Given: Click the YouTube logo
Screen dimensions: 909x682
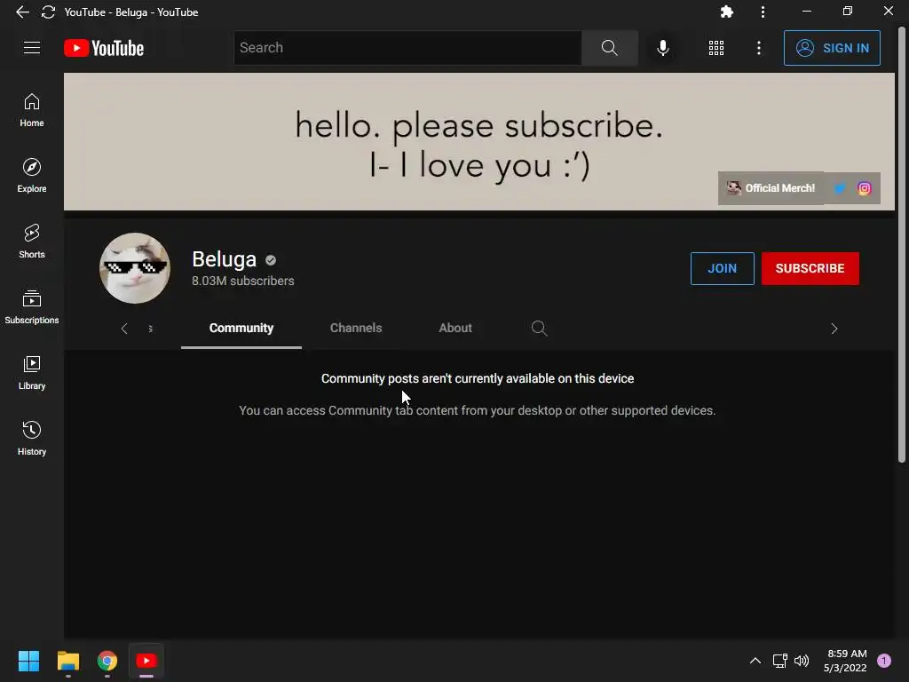Looking at the screenshot, I should (x=104, y=48).
